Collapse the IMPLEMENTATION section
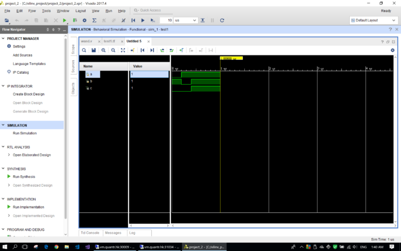 tap(3, 199)
